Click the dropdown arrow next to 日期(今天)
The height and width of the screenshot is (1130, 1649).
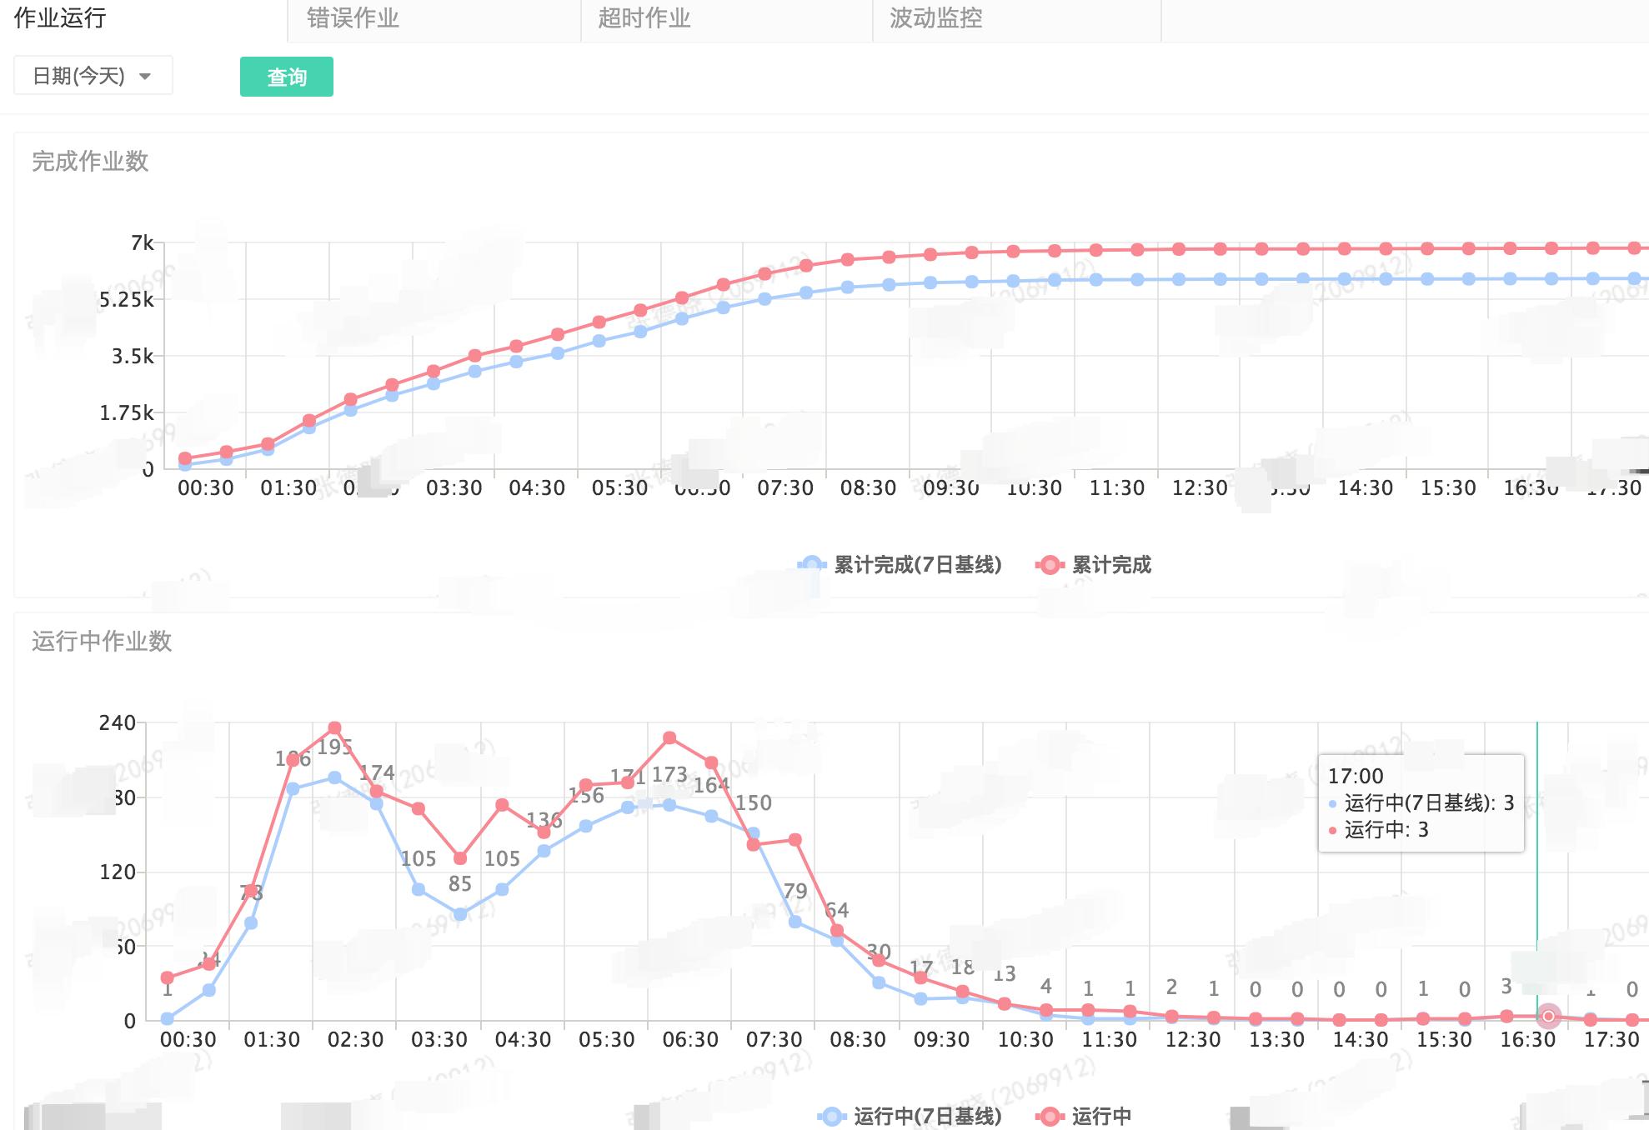[x=147, y=76]
